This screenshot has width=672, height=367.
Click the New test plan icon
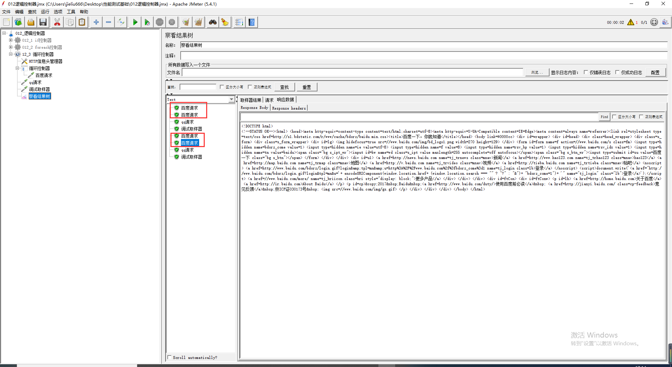click(x=6, y=22)
